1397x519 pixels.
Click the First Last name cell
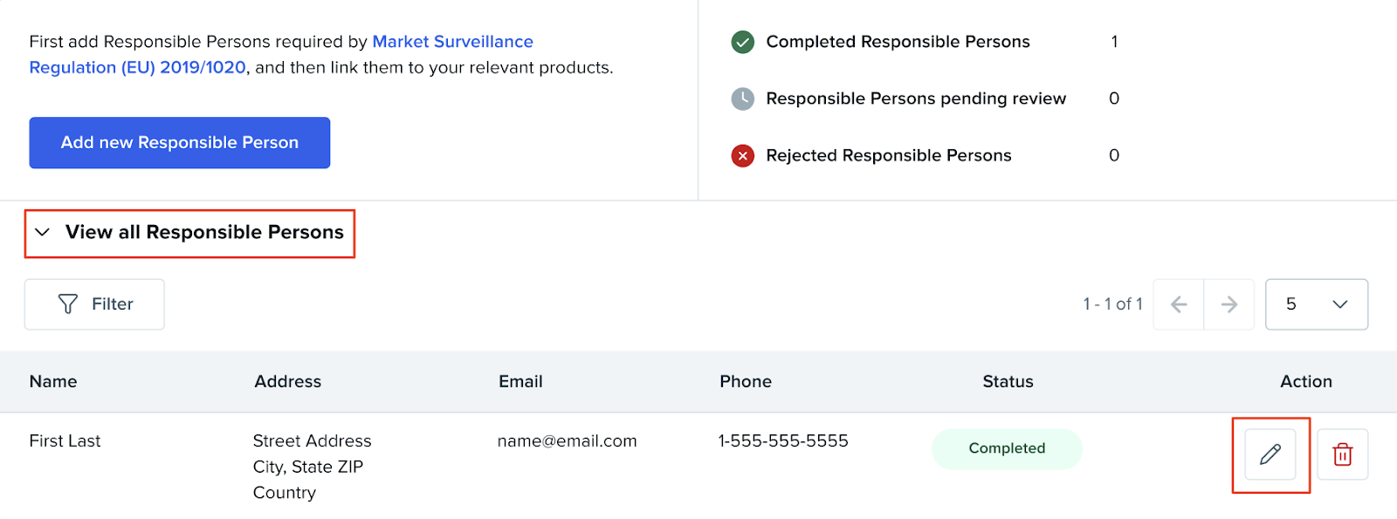point(65,441)
